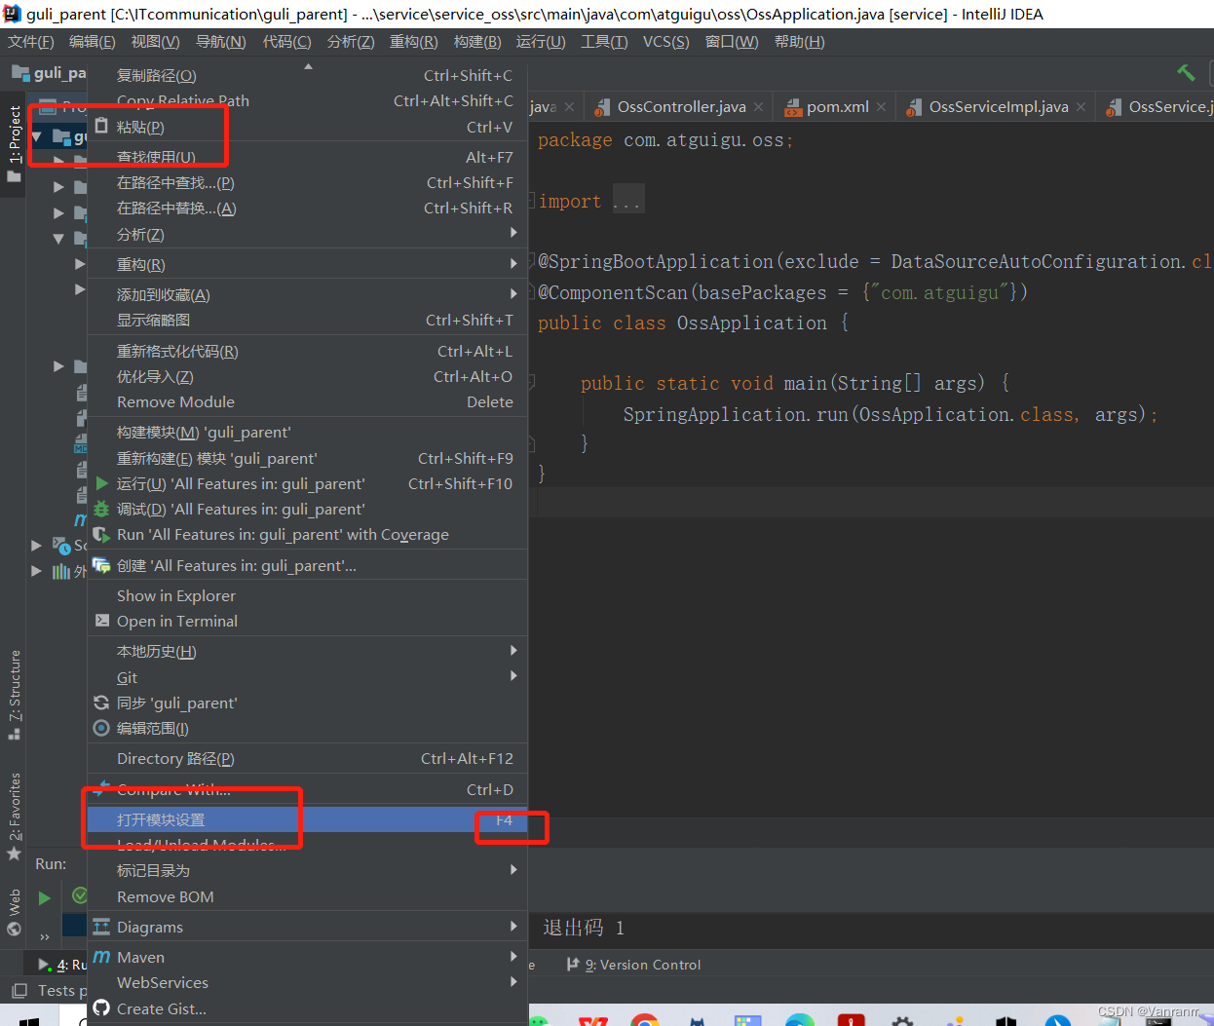
Task: Expand the 添加到收藏(A) submenu
Action: coord(307,294)
